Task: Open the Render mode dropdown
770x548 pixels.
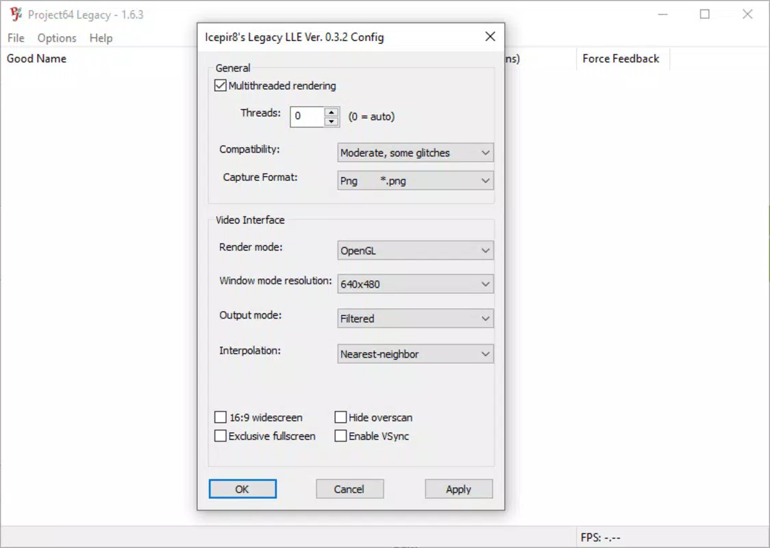Action: [415, 251]
